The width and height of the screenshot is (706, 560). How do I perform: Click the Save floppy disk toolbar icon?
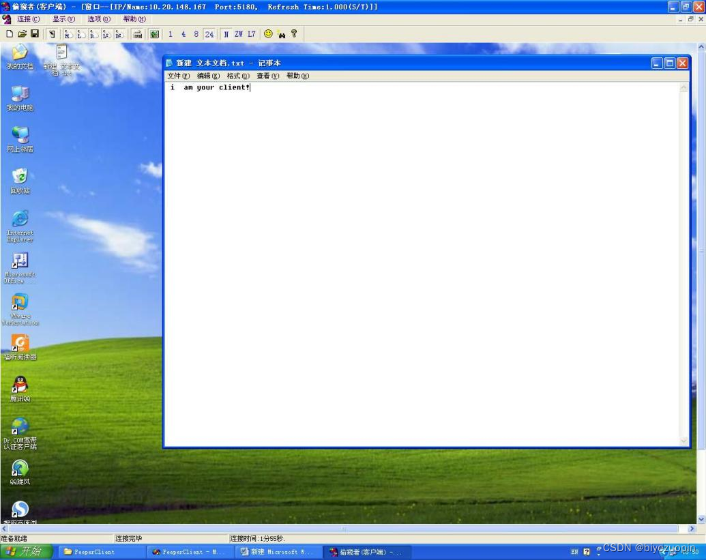coord(35,33)
